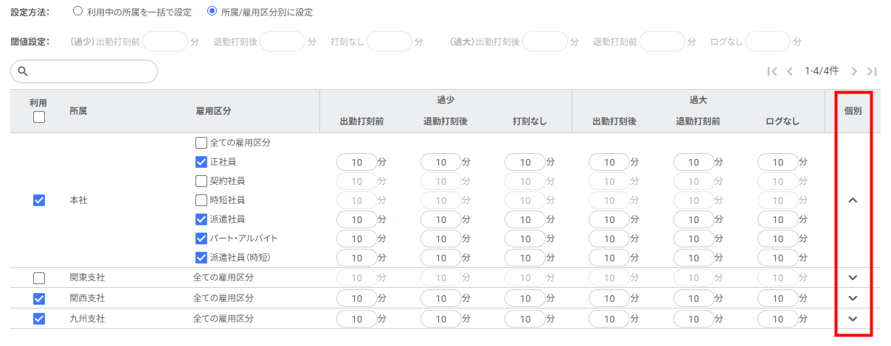Screen dimensions: 891x346
Task: Click the search magnifier icon
Action: click(23, 71)
